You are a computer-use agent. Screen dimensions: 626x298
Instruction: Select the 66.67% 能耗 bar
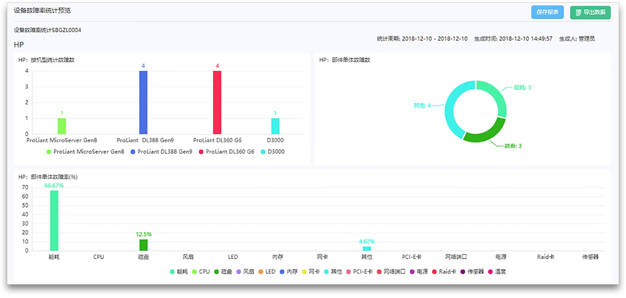(x=54, y=220)
